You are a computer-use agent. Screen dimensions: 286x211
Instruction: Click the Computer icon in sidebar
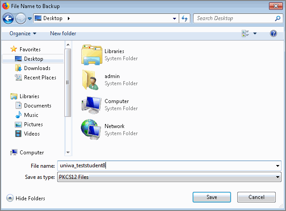[x=14, y=152]
